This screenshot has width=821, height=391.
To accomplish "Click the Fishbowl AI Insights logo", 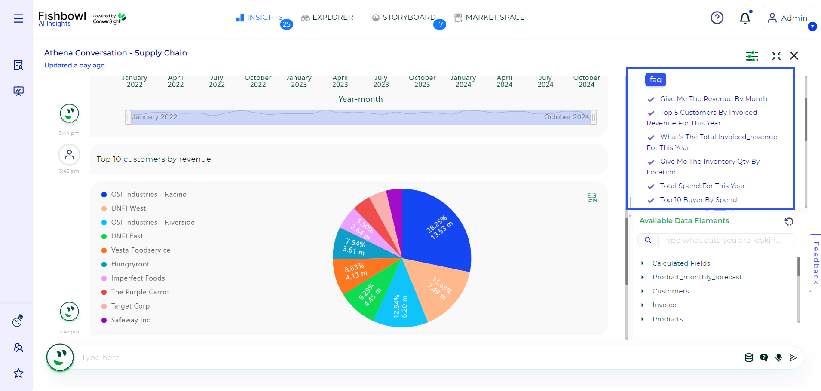I will (x=62, y=18).
